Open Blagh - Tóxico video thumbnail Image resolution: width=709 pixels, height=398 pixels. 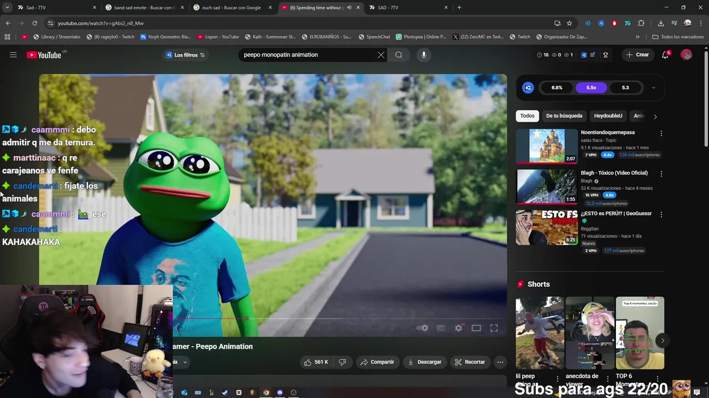point(547,186)
